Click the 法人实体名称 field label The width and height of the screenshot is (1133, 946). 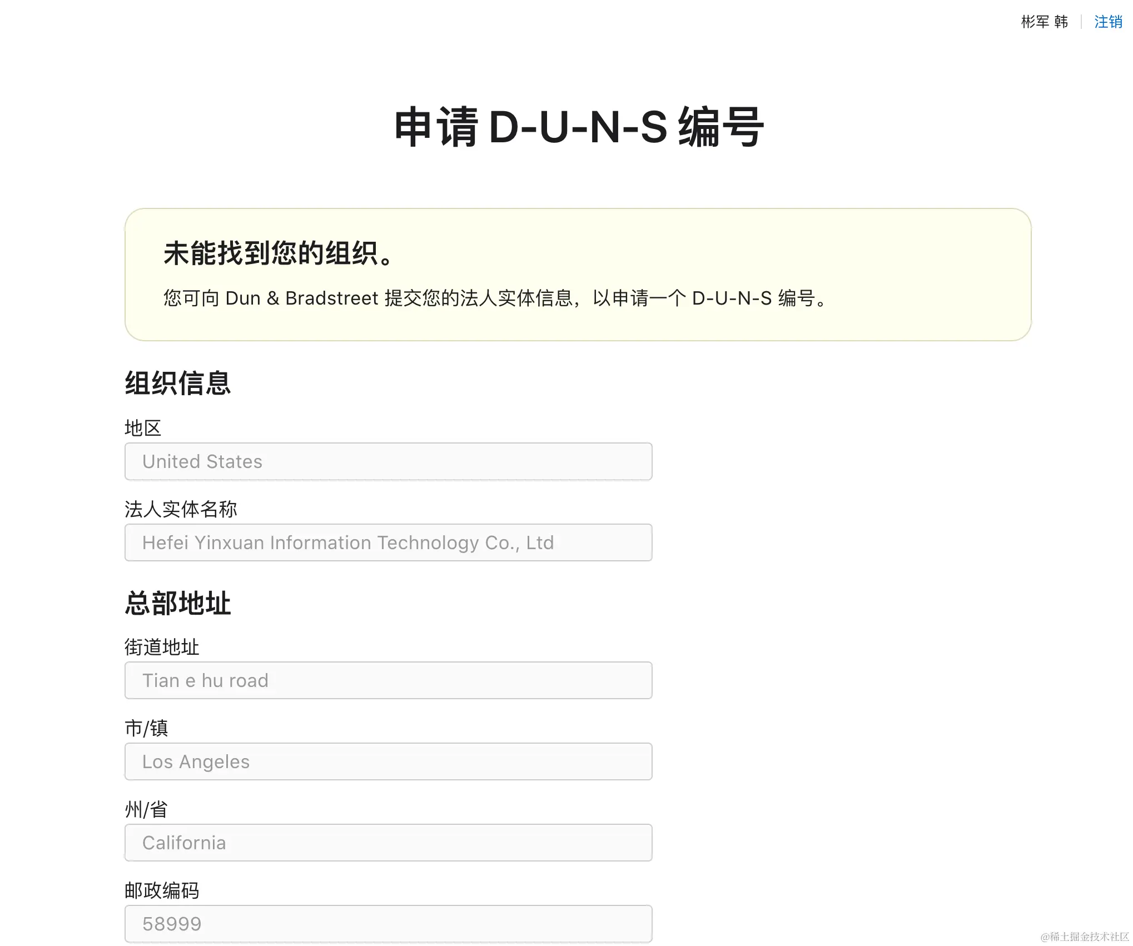click(181, 509)
